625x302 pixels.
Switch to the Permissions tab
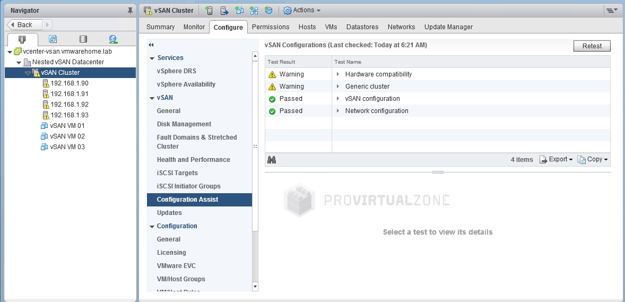271,27
